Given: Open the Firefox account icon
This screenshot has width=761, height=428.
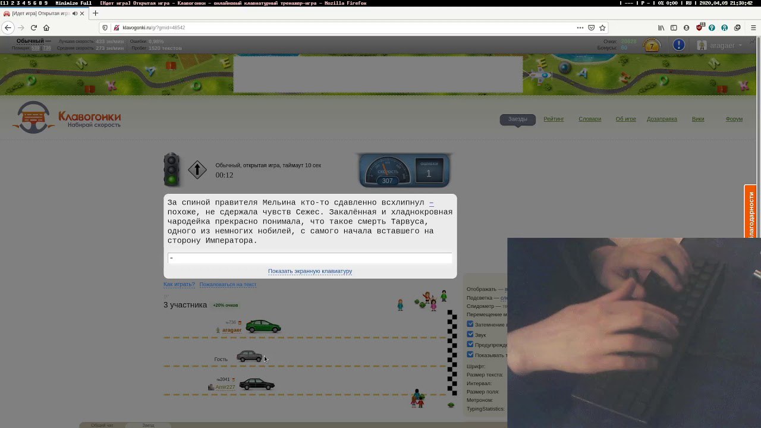Looking at the screenshot, I should [687, 27].
